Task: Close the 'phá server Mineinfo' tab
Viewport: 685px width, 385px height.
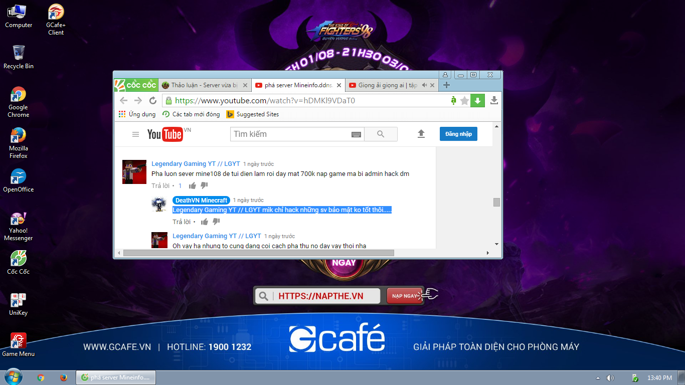Action: click(339, 85)
